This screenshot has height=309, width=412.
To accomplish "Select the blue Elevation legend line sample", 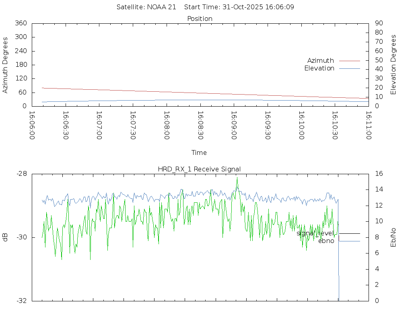I will coord(349,68).
